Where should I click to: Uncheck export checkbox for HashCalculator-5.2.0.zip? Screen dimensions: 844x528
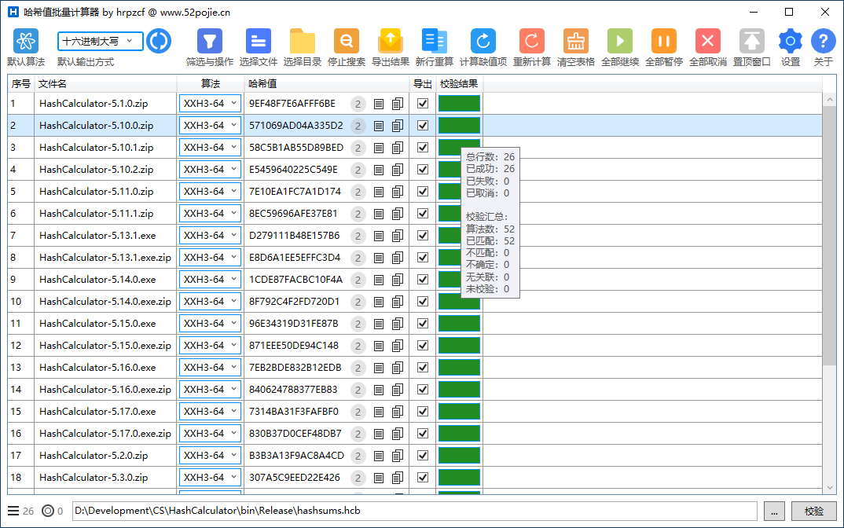pos(423,456)
